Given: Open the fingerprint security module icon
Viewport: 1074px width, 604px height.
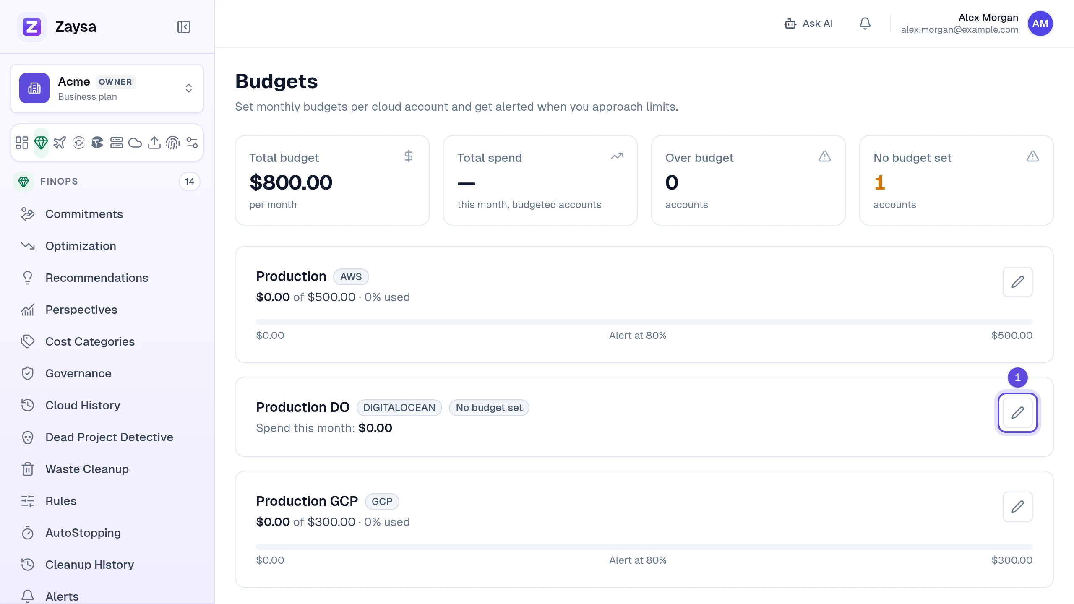Looking at the screenshot, I should click(173, 143).
